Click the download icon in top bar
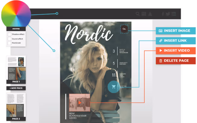The width and height of the screenshot is (197, 123). coord(150,14)
